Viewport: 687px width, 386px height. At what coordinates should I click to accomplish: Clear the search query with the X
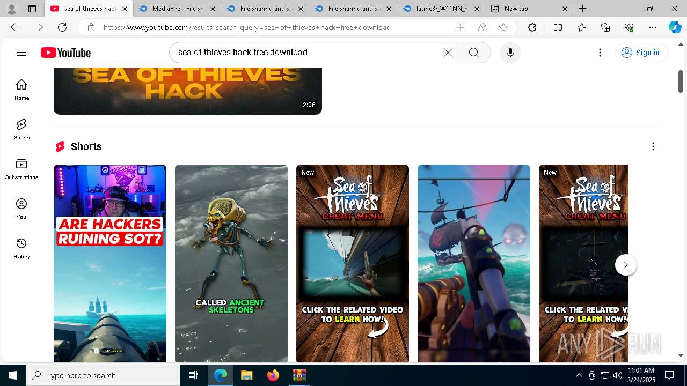[x=448, y=52]
